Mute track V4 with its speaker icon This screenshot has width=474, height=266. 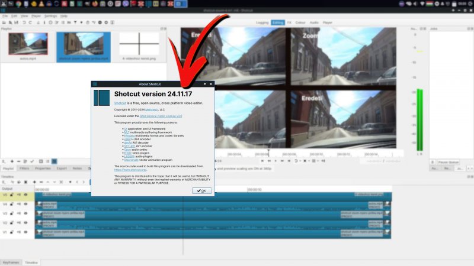pyautogui.click(x=19, y=204)
